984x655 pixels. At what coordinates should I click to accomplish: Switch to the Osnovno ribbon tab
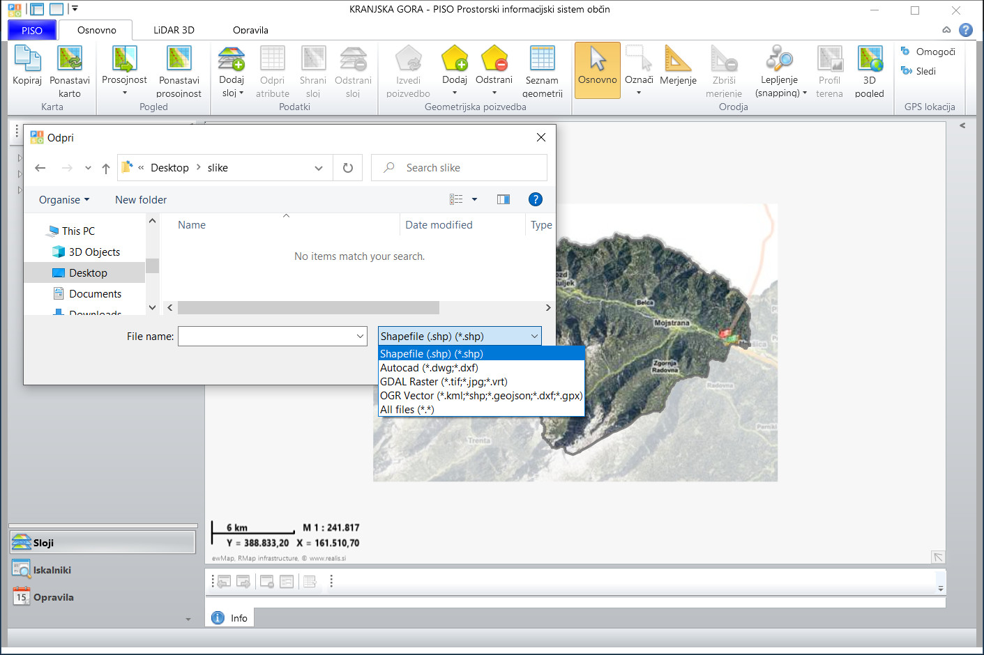[96, 30]
